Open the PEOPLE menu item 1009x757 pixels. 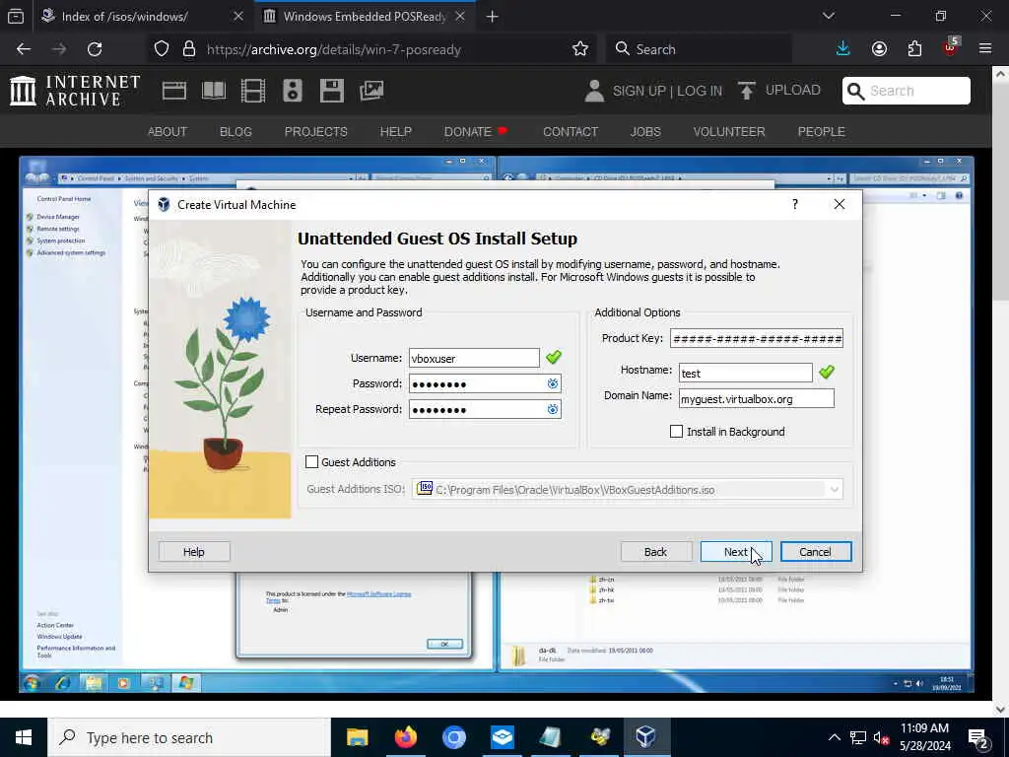point(821,132)
